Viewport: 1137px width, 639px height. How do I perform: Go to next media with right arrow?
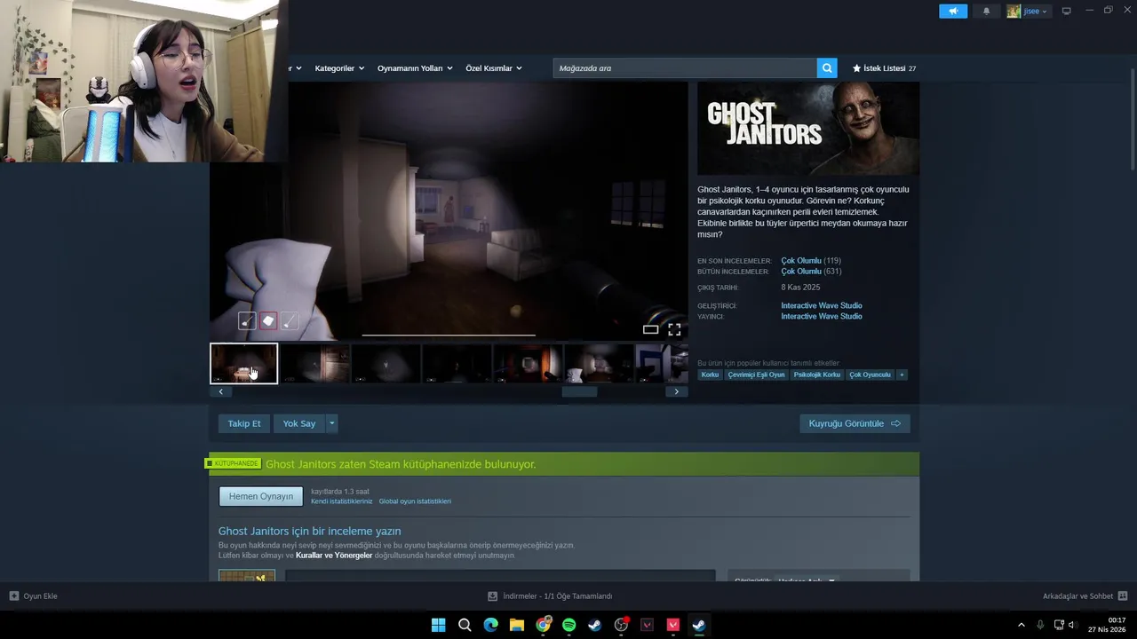pyautogui.click(x=676, y=391)
